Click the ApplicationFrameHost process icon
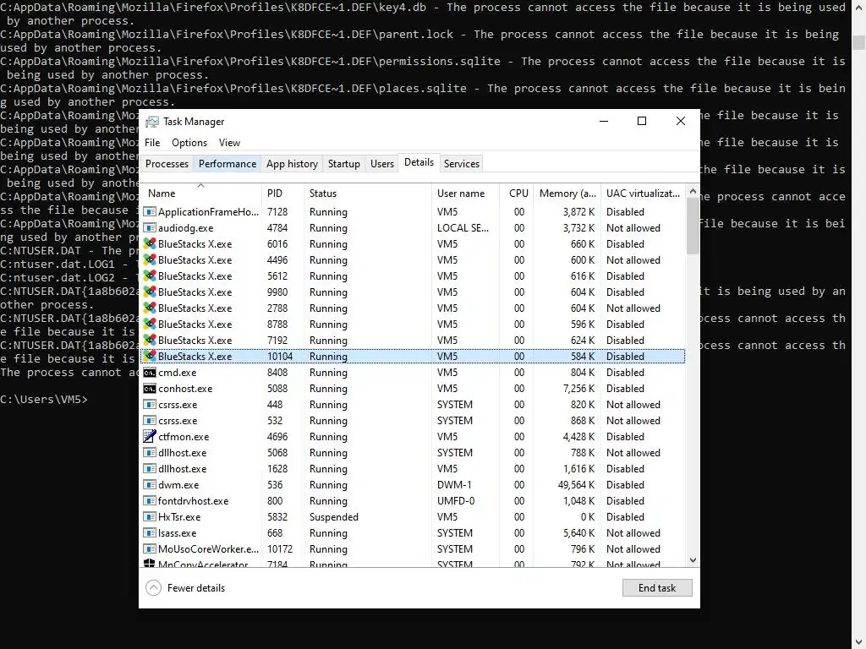 tap(149, 212)
